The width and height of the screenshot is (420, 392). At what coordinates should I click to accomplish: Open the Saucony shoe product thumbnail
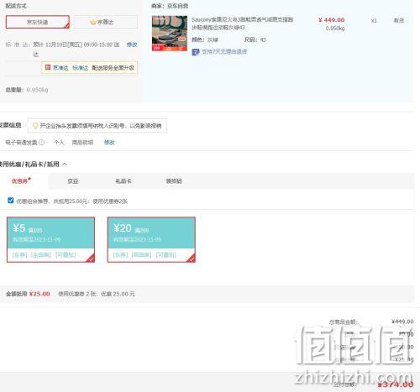[170, 34]
